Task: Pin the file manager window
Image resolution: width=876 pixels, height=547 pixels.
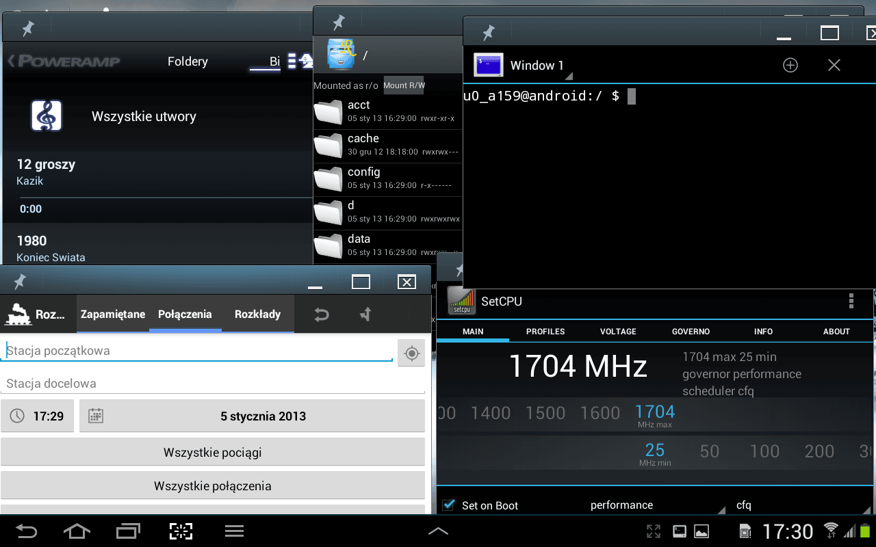Action: click(x=338, y=23)
